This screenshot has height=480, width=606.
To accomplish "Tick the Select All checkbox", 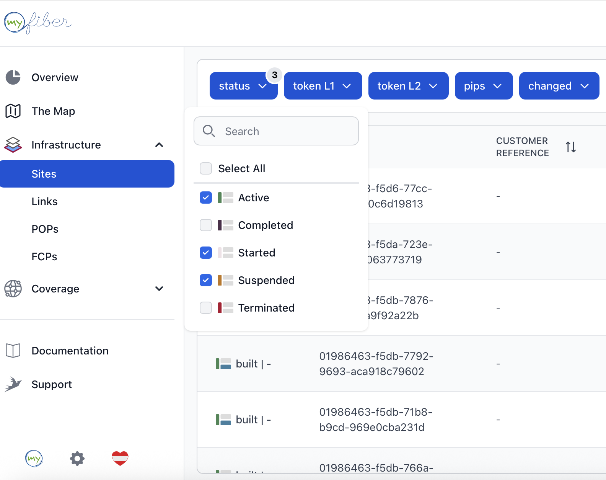I will (206, 168).
